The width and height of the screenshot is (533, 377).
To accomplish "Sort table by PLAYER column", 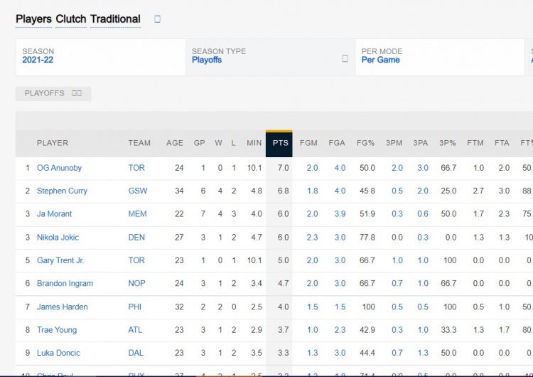I will (53, 143).
